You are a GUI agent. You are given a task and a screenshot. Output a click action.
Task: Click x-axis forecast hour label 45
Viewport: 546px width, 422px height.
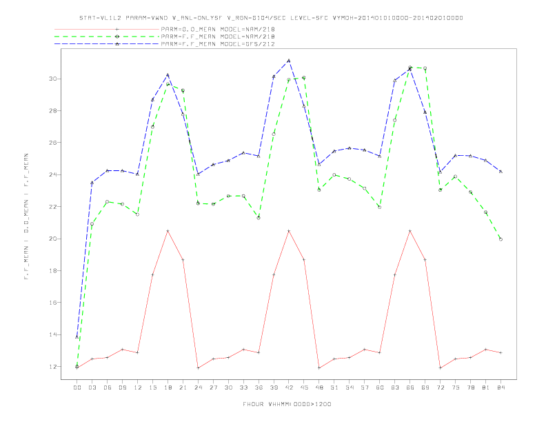point(304,388)
